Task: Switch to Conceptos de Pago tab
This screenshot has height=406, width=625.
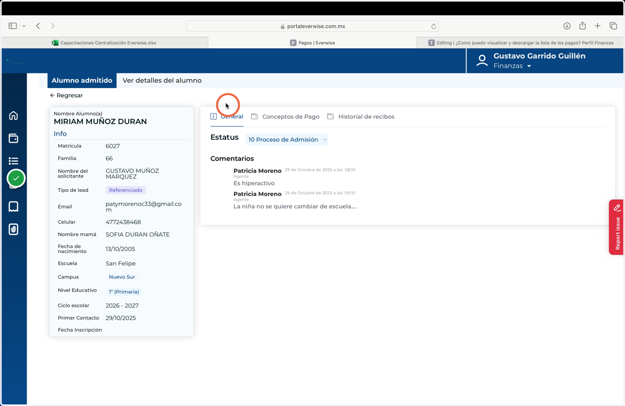Action: (285, 117)
